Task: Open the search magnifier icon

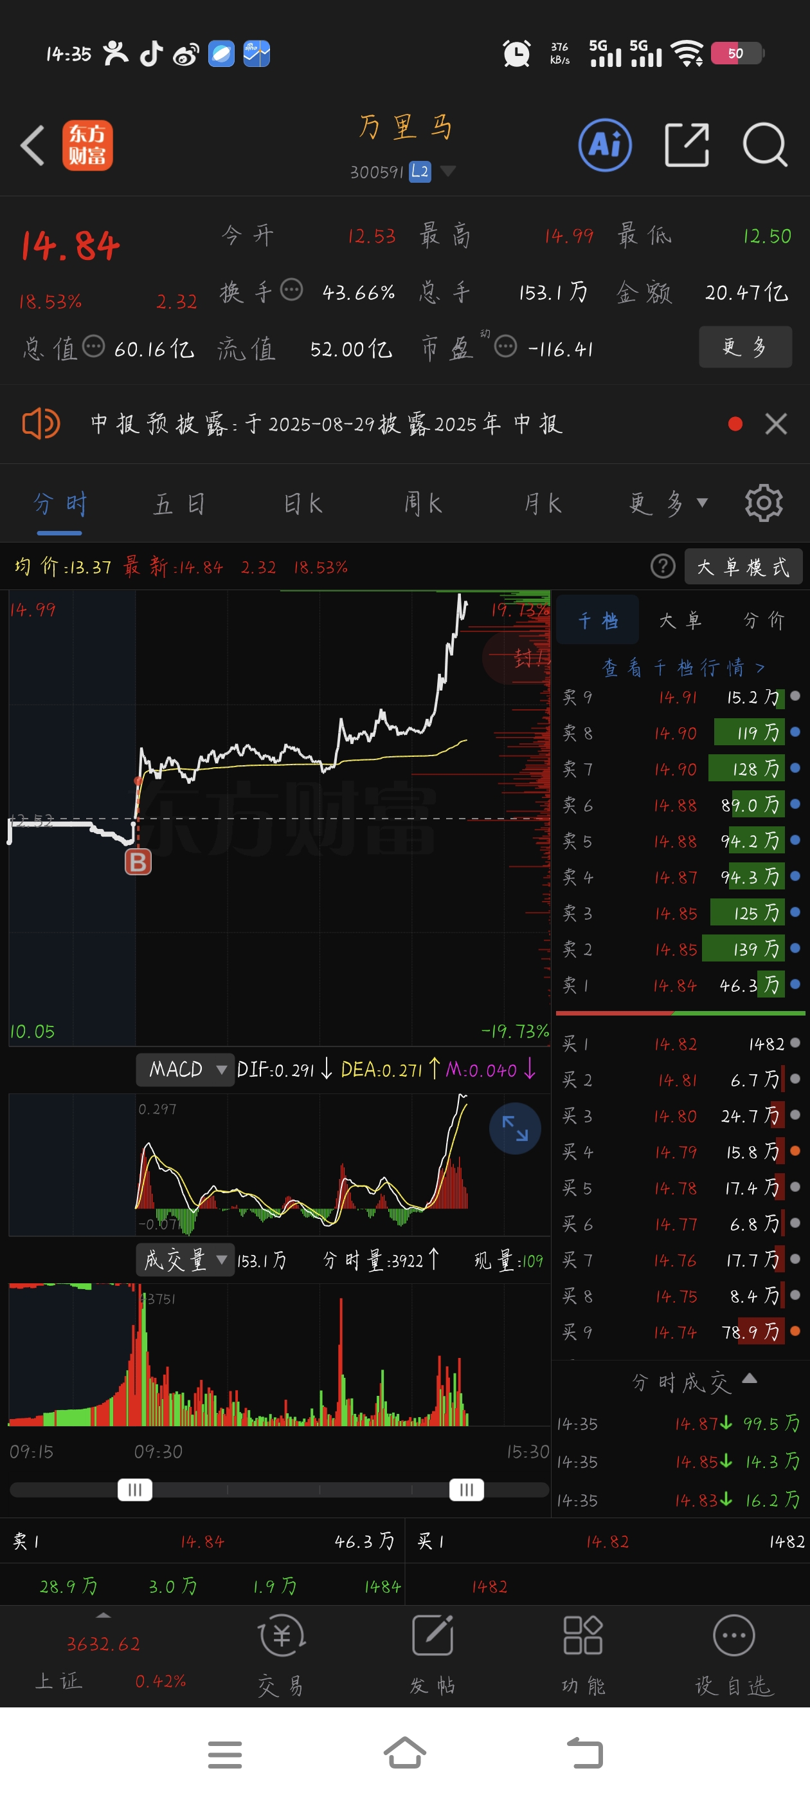Action: coord(765,145)
